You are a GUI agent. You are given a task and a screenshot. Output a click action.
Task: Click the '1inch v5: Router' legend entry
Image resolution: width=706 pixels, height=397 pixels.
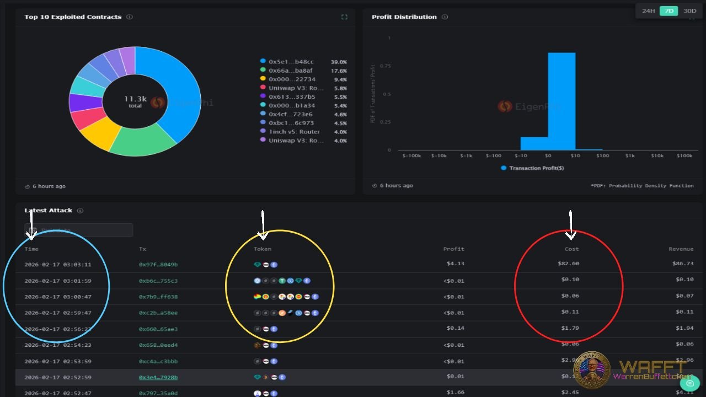coord(294,132)
